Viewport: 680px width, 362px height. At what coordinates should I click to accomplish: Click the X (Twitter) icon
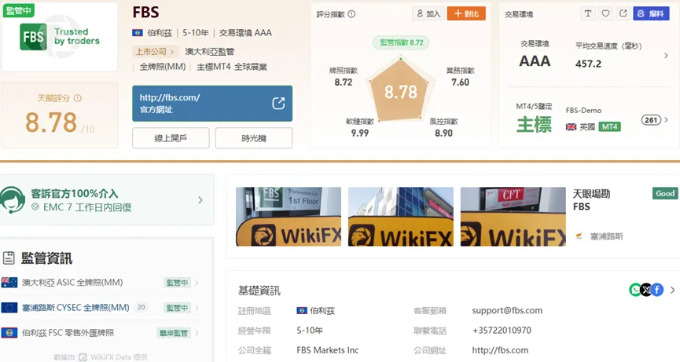tap(646, 290)
